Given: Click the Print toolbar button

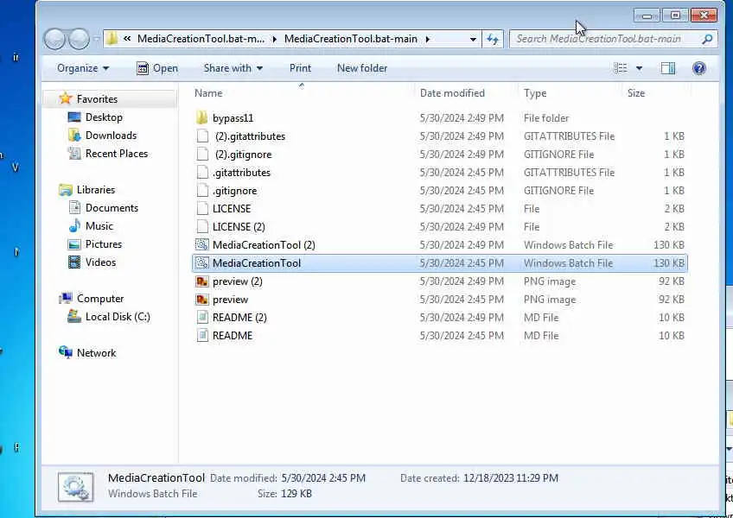Looking at the screenshot, I should pyautogui.click(x=300, y=68).
